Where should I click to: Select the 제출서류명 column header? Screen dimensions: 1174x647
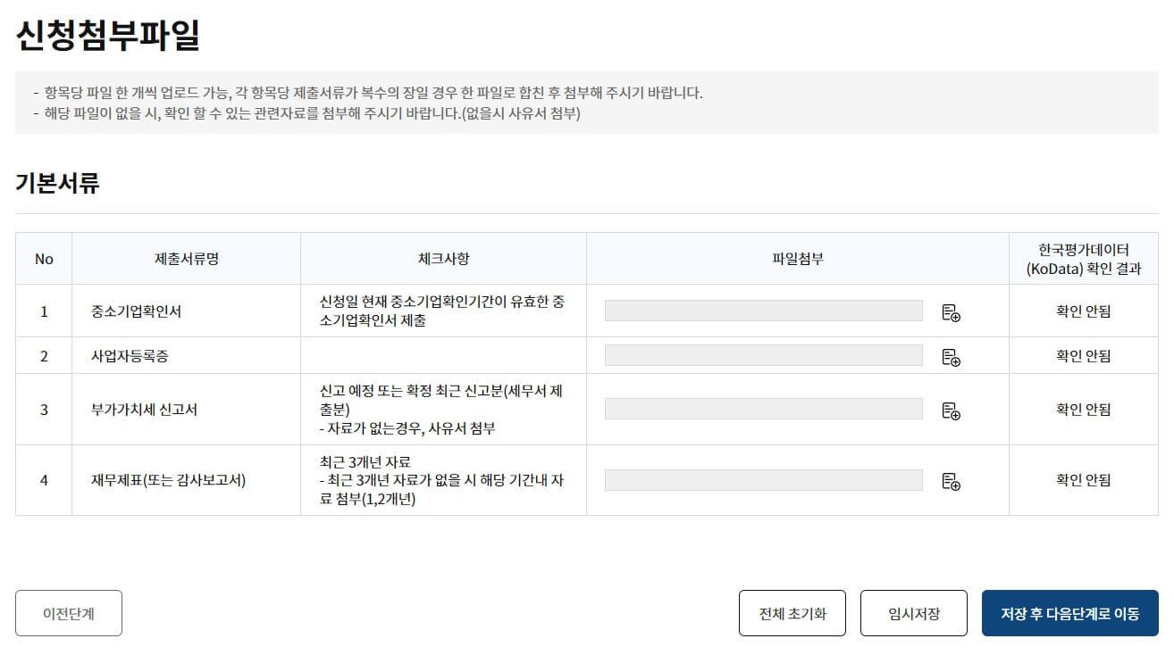pos(187,259)
